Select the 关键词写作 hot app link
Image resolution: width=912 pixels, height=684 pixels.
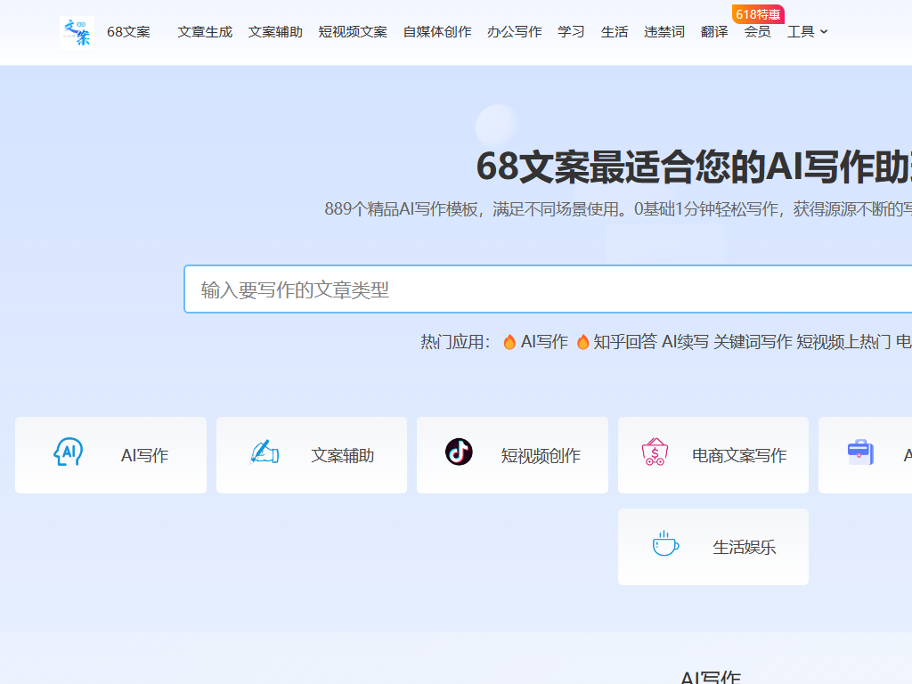[x=753, y=342]
